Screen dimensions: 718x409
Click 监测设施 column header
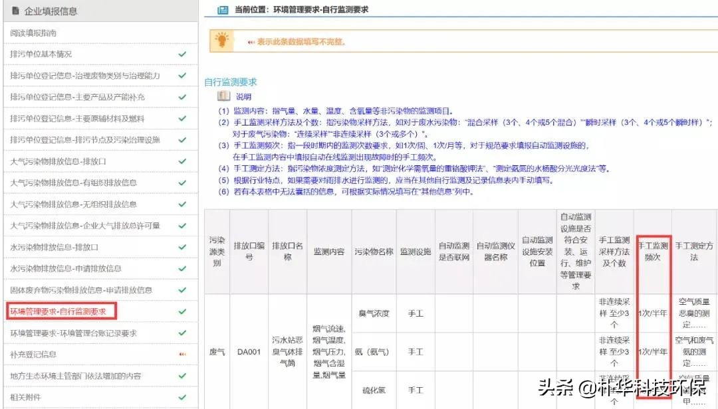coord(416,252)
